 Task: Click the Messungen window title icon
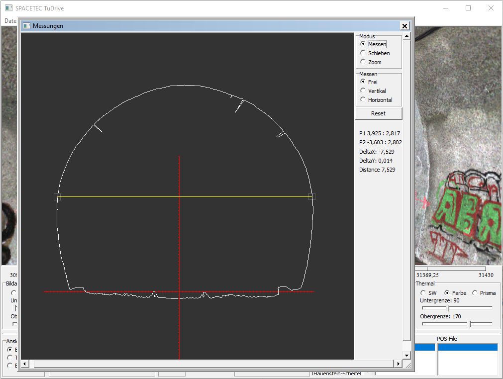pyautogui.click(x=27, y=26)
